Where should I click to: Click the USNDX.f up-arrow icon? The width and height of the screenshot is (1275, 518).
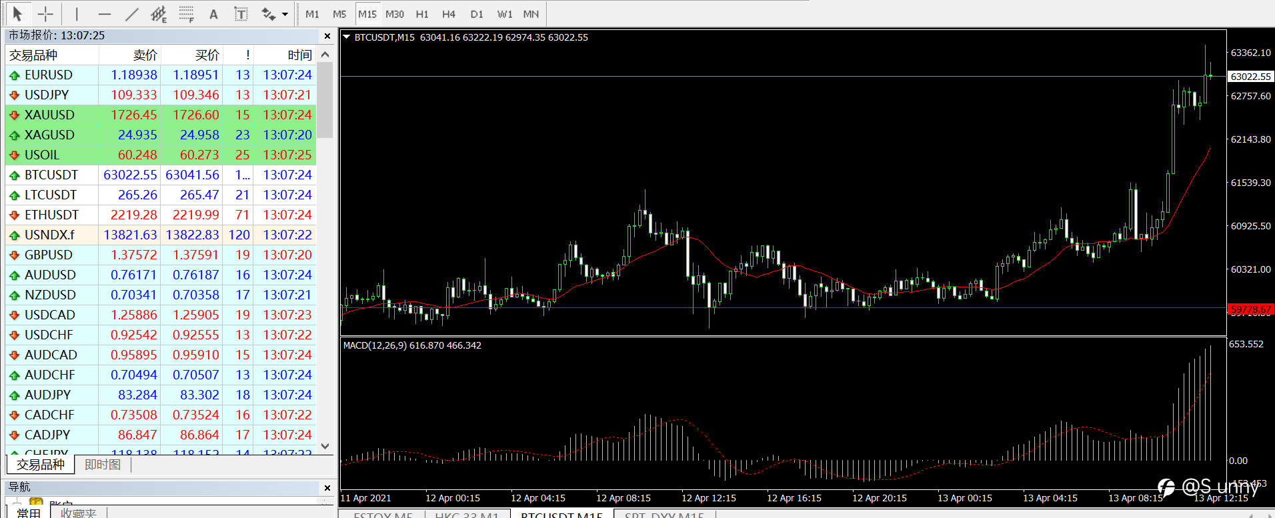tap(15, 235)
